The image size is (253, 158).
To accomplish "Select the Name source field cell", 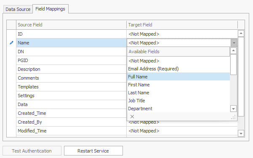I will 71,43.
